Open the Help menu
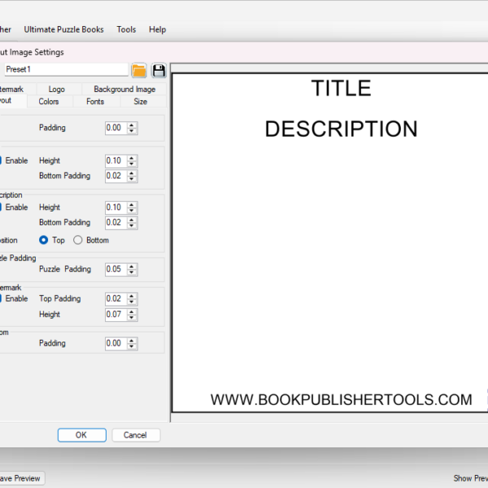The height and width of the screenshot is (488, 488). click(157, 29)
